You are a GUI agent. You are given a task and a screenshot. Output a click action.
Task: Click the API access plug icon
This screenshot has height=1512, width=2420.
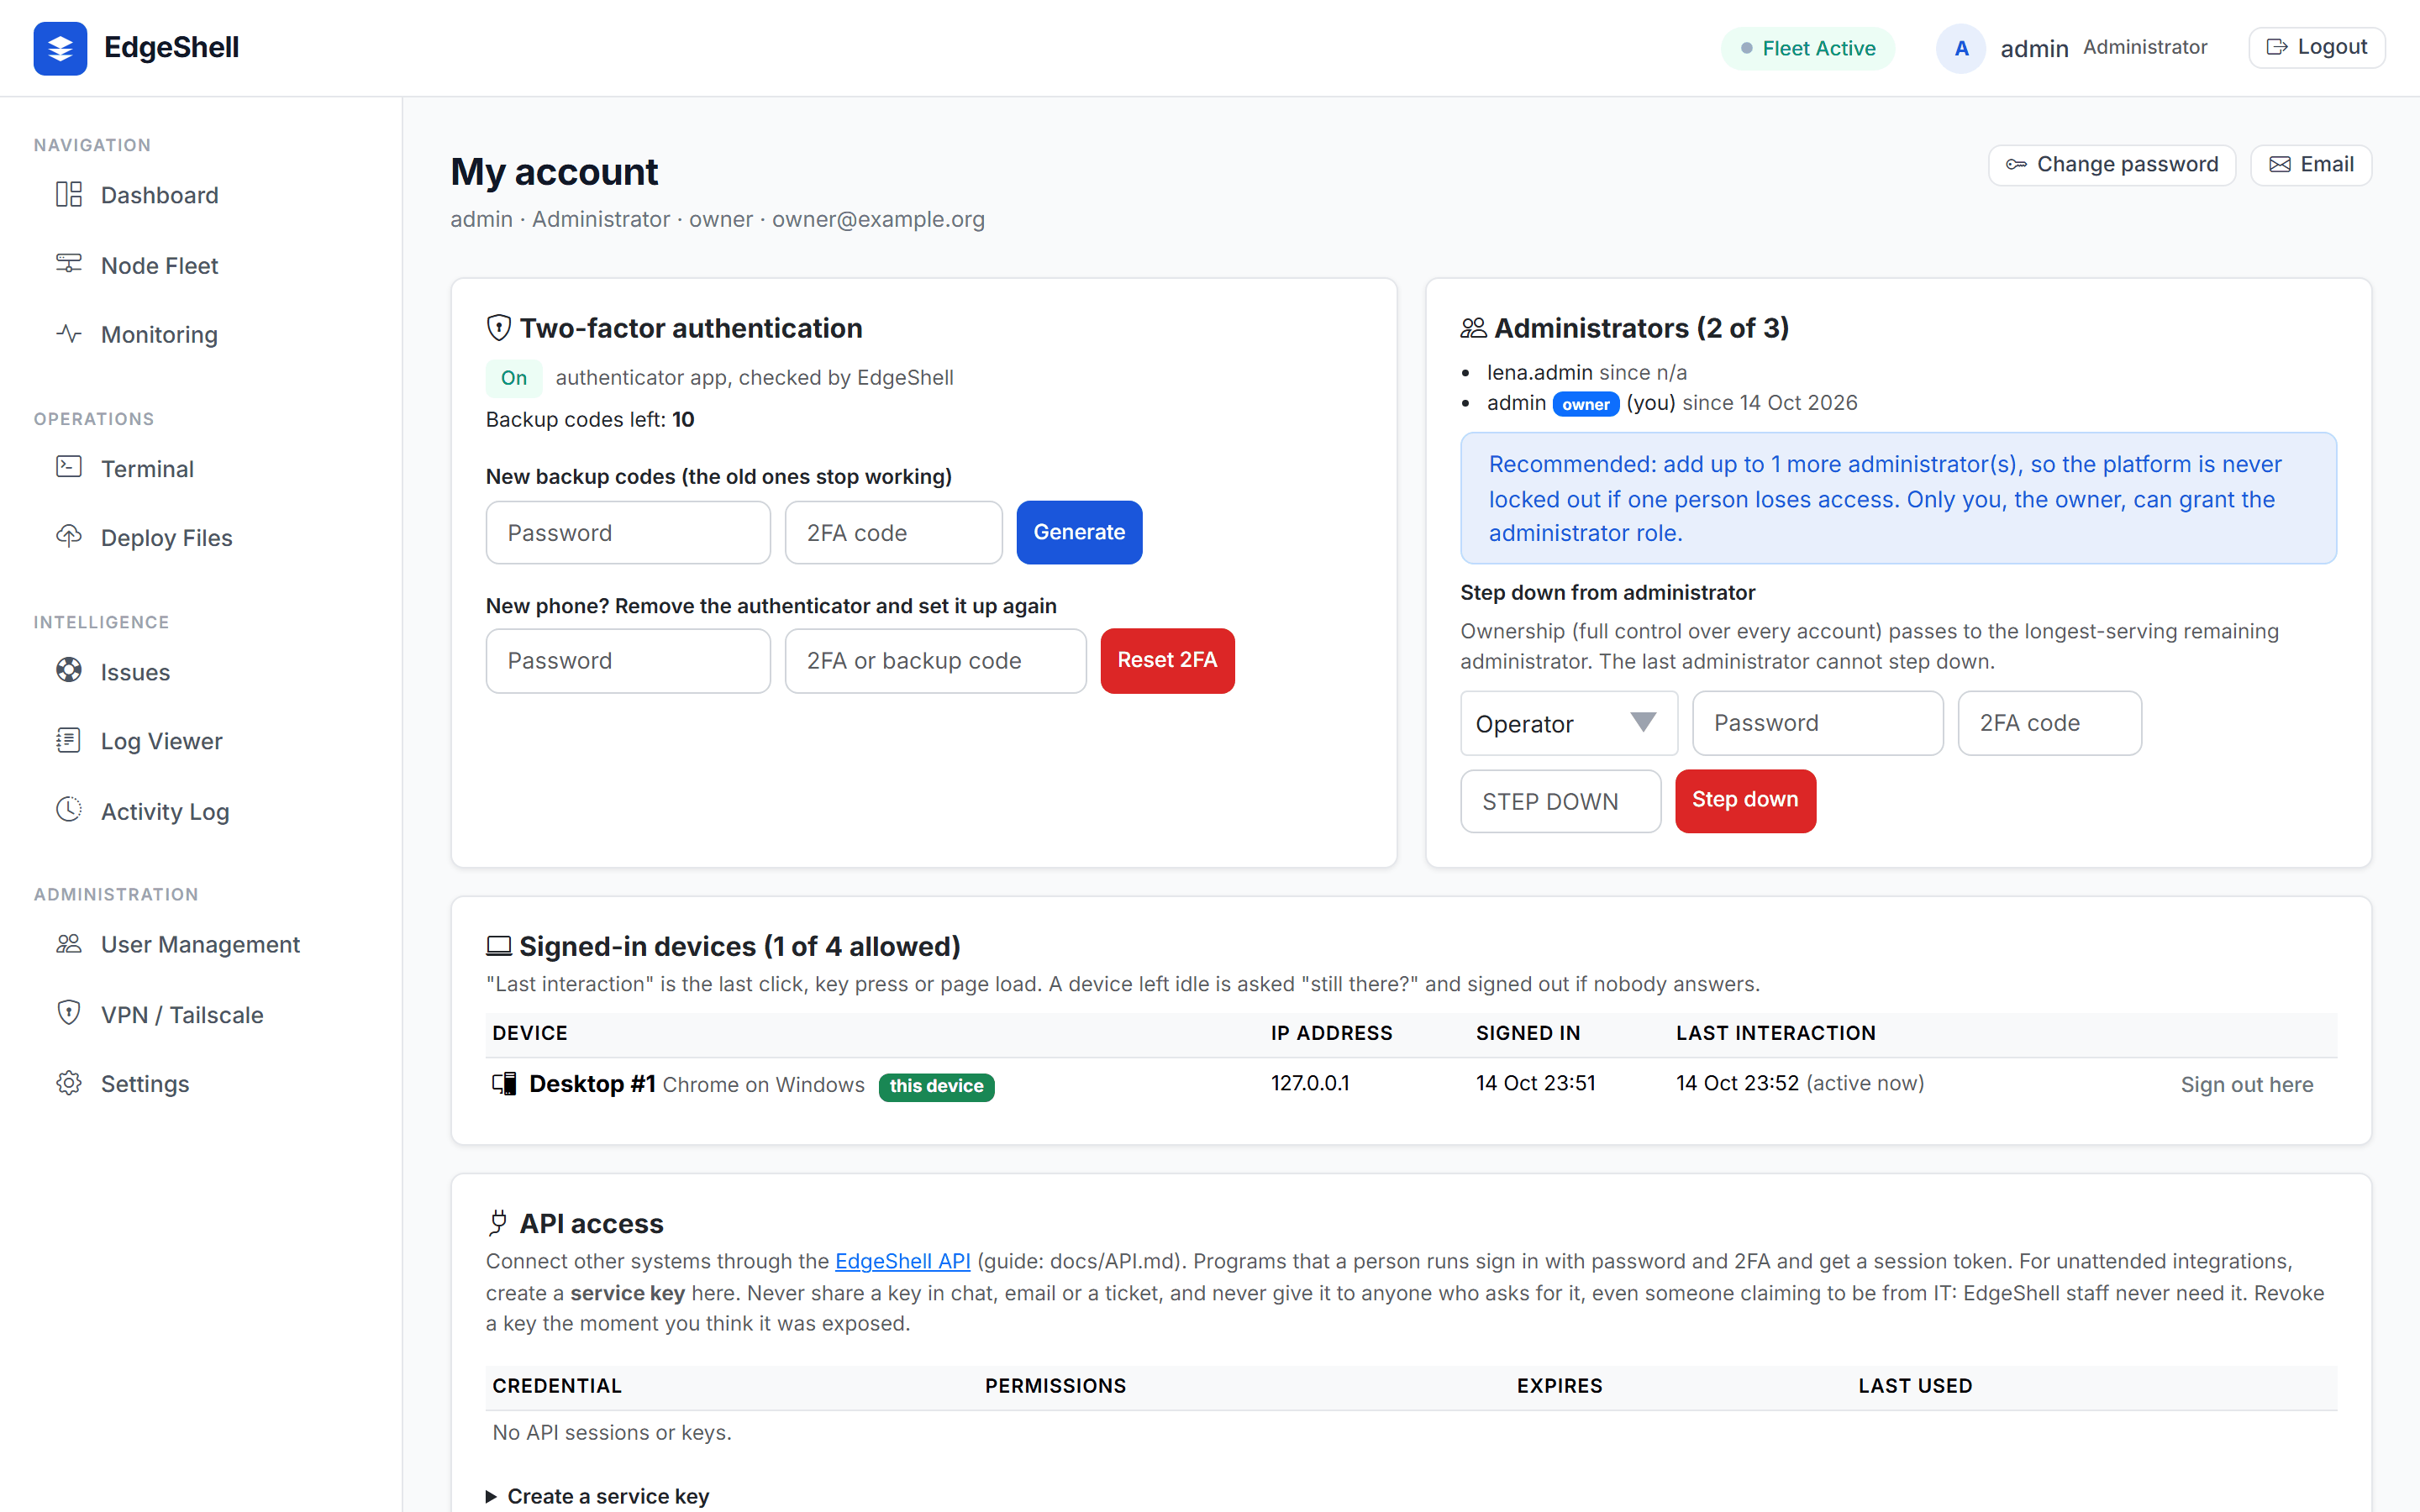coord(498,1223)
